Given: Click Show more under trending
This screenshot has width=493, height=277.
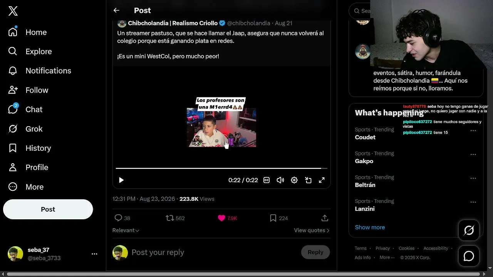Looking at the screenshot, I should click(370, 227).
